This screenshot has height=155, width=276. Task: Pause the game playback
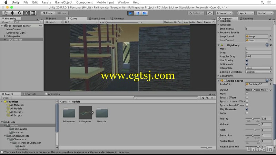[137, 13]
